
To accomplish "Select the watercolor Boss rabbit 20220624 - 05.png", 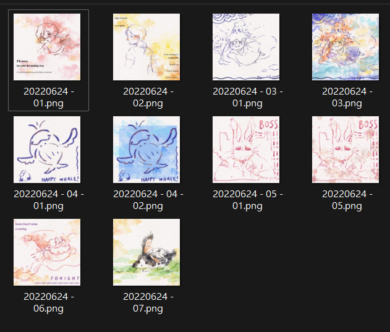I will (345, 150).
